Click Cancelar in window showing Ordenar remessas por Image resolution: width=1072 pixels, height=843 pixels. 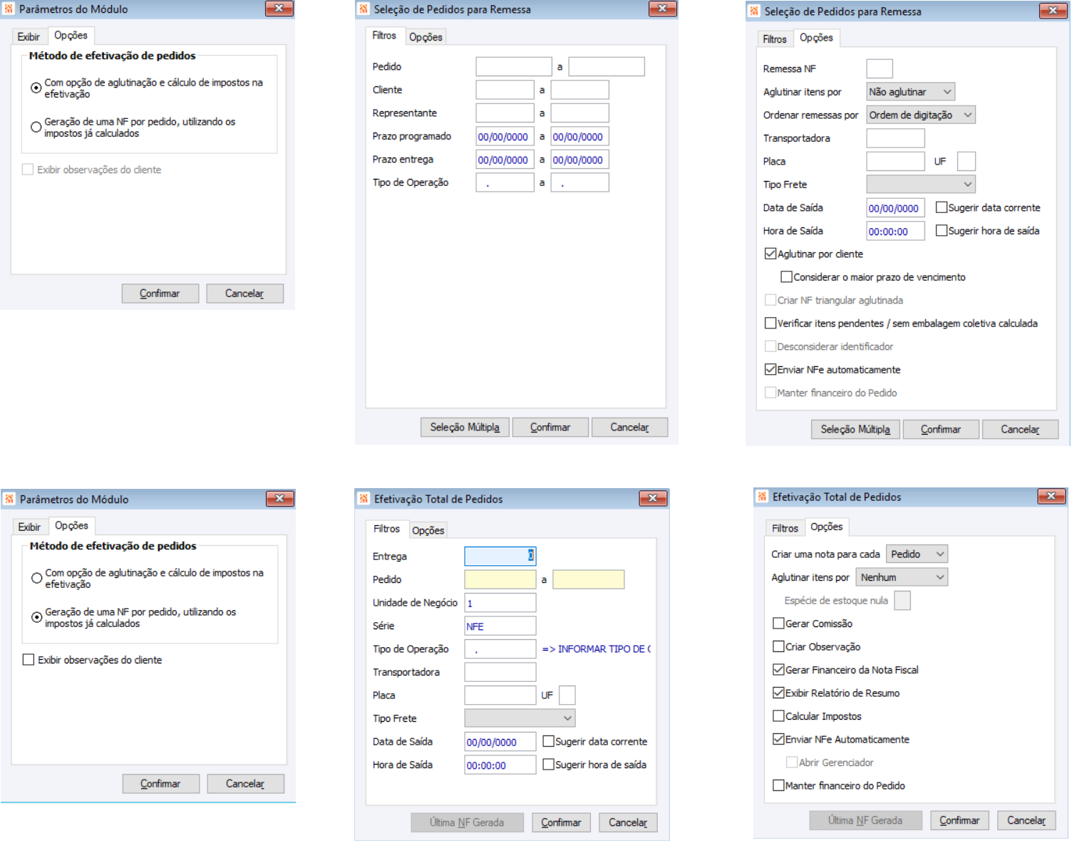[1020, 430]
